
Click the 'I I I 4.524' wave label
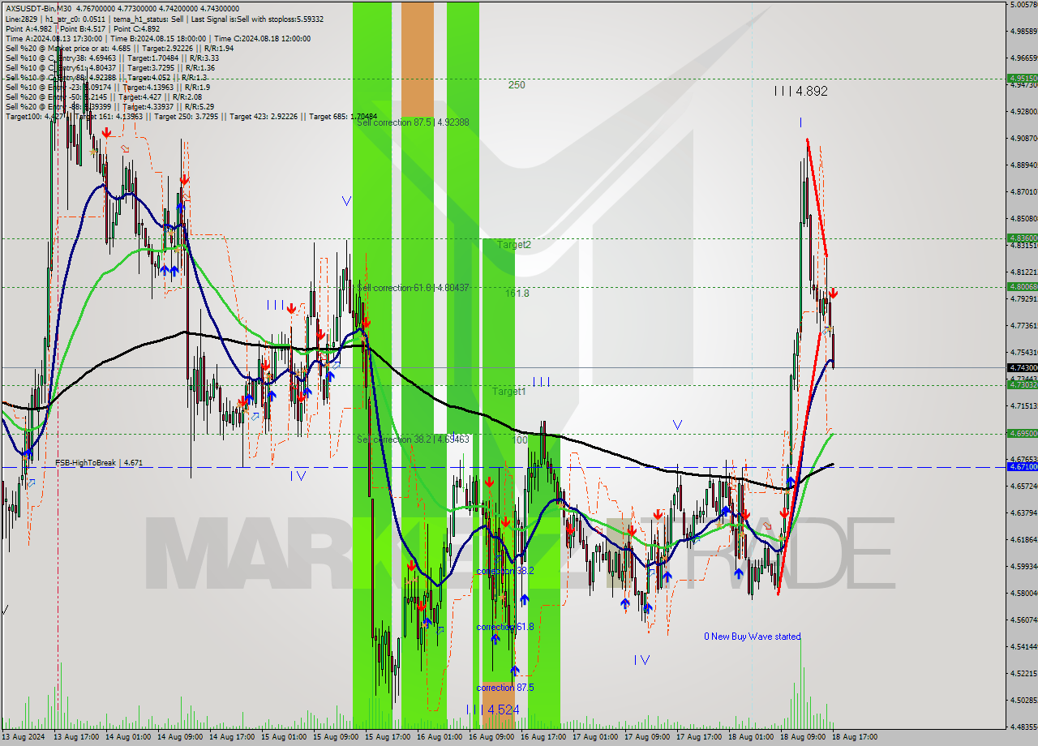tap(493, 710)
